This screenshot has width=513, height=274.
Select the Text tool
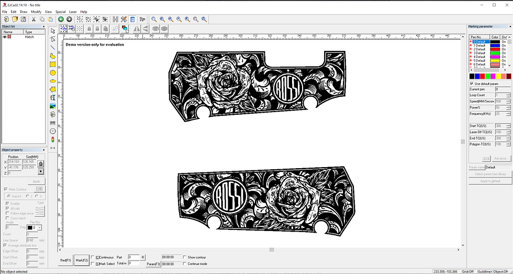click(53, 97)
